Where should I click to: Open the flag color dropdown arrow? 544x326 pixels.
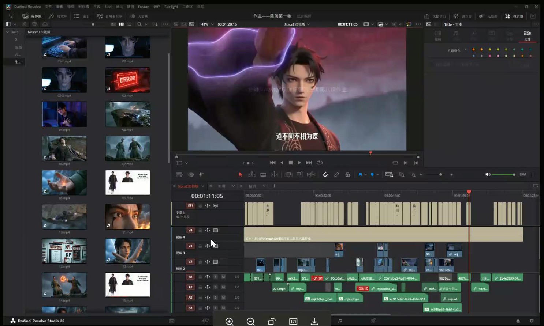tap(365, 175)
